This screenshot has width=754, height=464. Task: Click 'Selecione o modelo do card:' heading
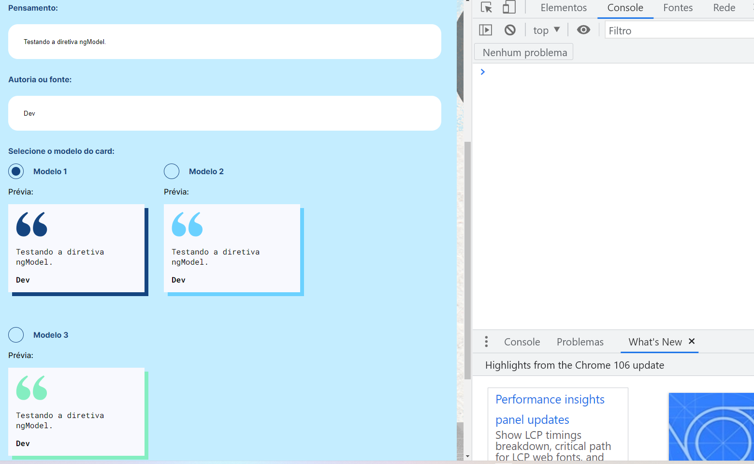point(61,151)
